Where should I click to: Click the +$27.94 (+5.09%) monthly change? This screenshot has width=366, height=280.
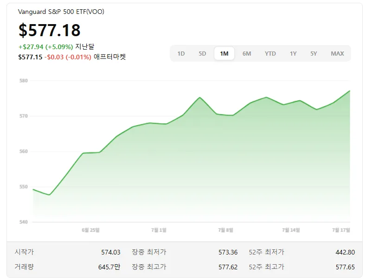46,47
